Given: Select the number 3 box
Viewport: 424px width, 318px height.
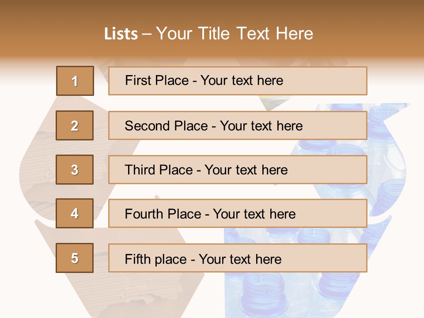Looking at the screenshot, I should (75, 170).
